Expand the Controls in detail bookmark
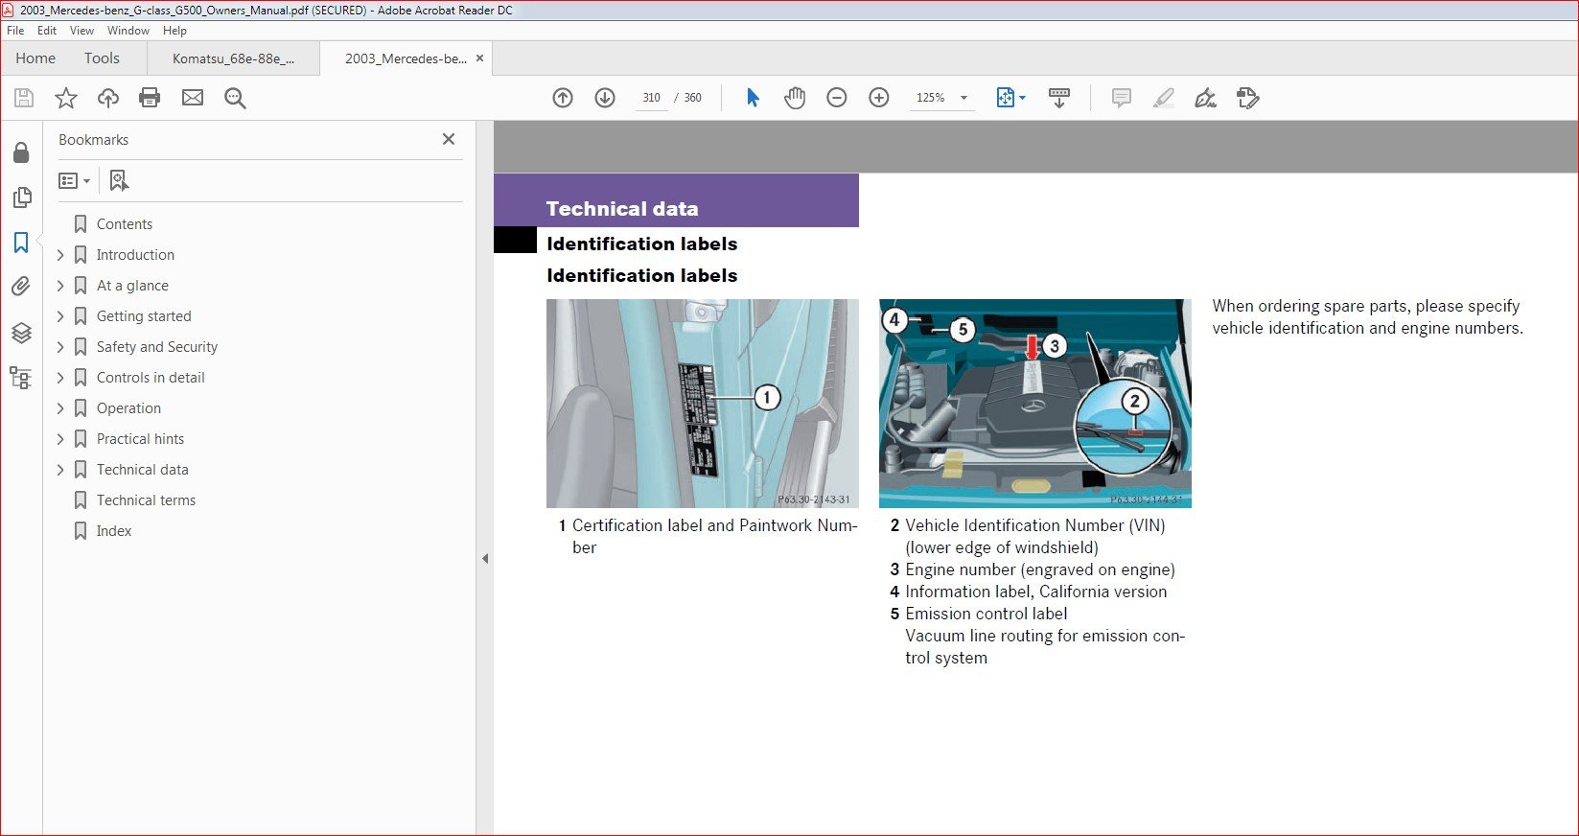The image size is (1579, 836). (x=60, y=378)
